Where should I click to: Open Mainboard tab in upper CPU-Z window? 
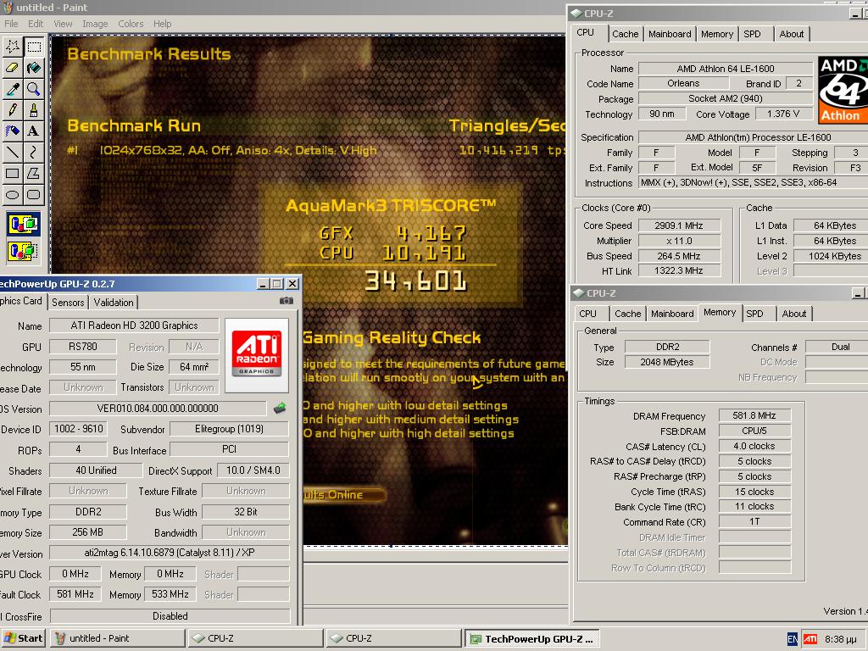click(670, 34)
